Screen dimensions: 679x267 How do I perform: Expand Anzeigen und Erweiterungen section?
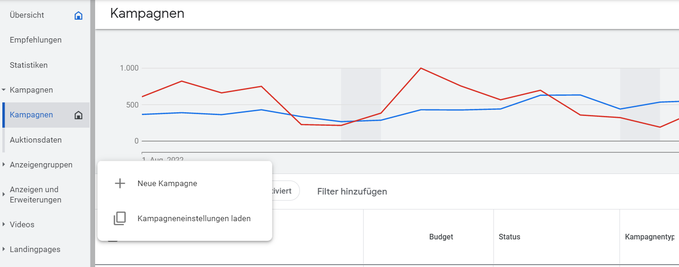tap(4, 195)
